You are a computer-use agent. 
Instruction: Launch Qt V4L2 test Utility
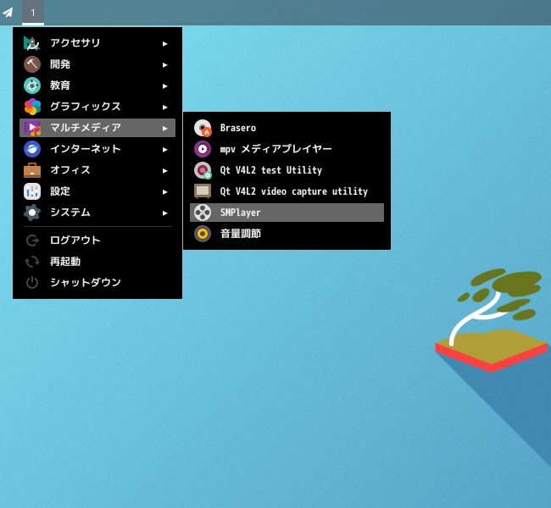pyautogui.click(x=287, y=170)
